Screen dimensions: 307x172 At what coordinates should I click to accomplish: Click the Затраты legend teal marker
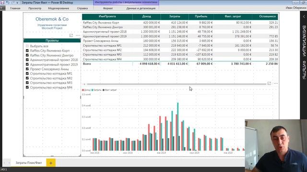click(93, 90)
